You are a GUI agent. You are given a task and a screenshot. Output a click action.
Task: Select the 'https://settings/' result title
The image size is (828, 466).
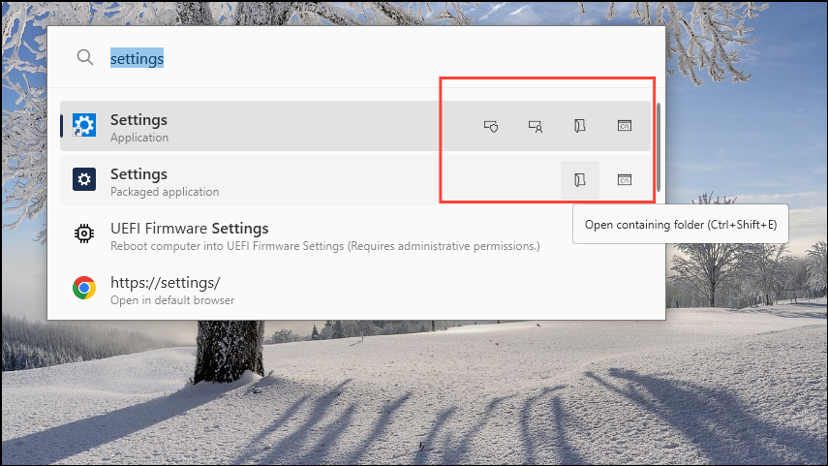pos(166,283)
